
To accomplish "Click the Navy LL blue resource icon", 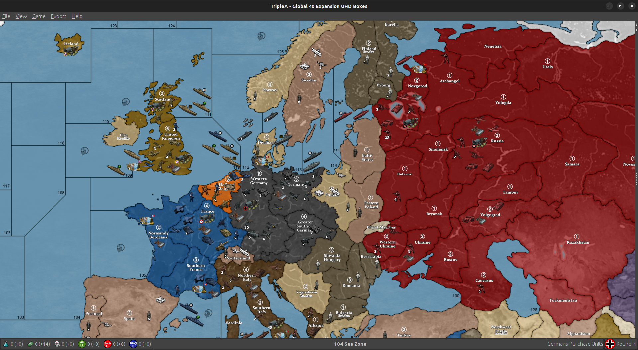I will point(133,344).
